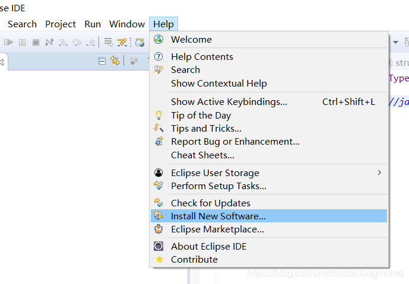The height and width of the screenshot is (284, 409).
Task: Select Check for Updates entry
Action: (x=269, y=203)
